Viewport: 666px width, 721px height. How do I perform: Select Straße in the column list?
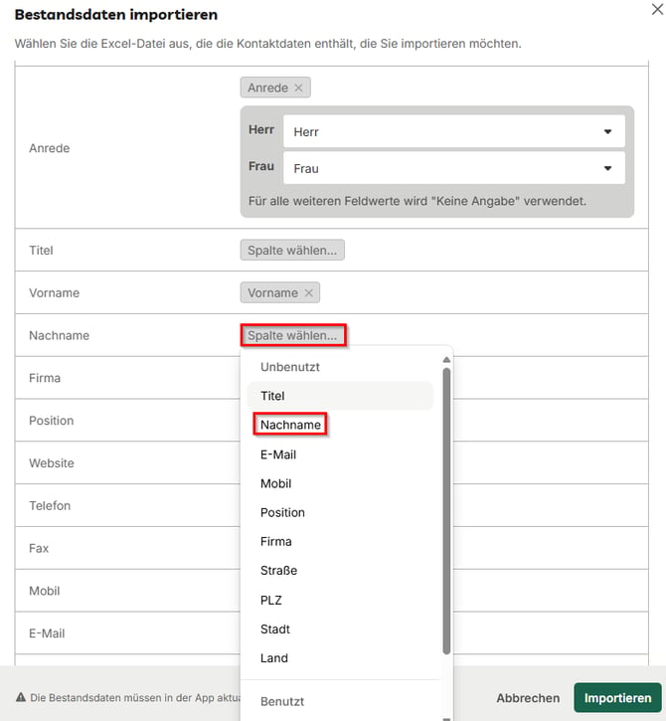[340, 570]
